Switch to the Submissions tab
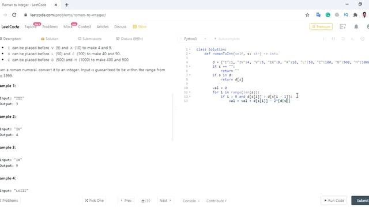 (90, 39)
